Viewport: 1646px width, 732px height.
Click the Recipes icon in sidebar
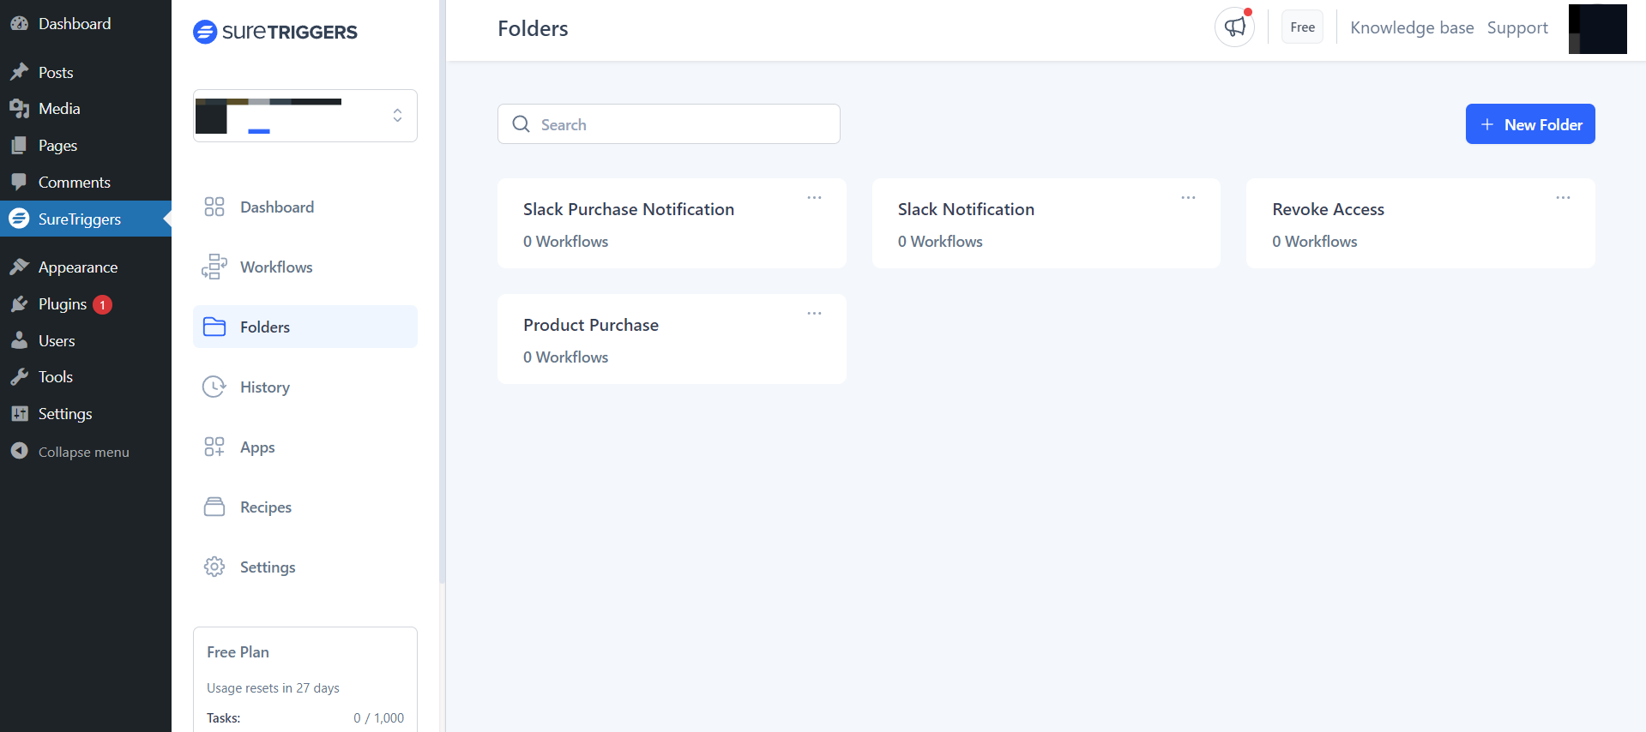[x=214, y=507]
